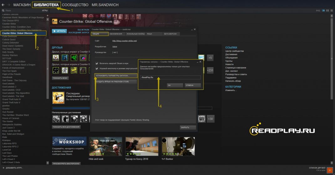The width and height of the screenshot is (335, 175).
Task: Show the +231 more friends who played
Action: (210, 70)
